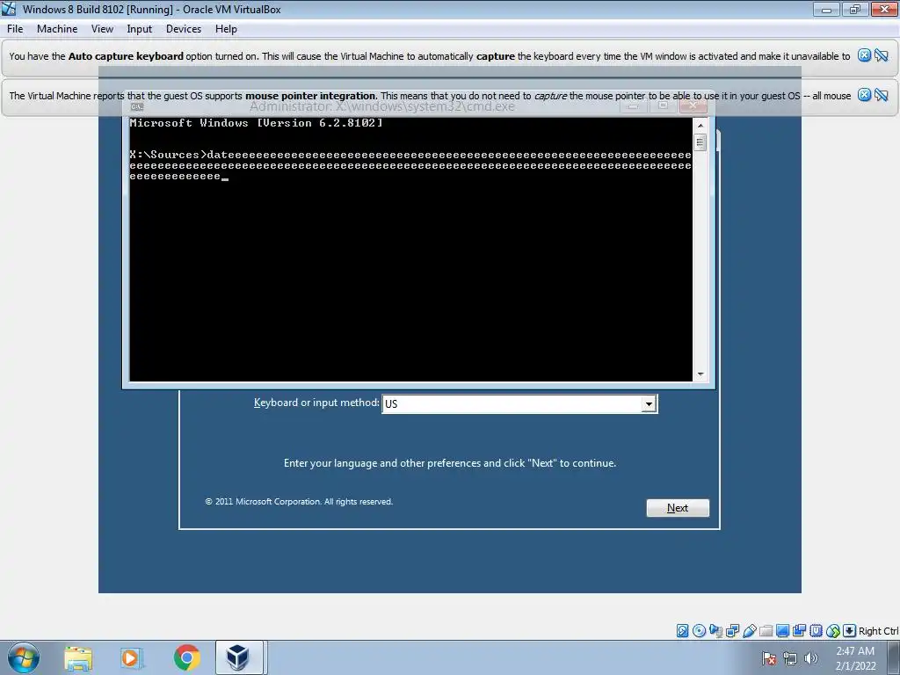This screenshot has height=675, width=900.
Task: Select the VirtualBox taskbar button
Action: coord(239,657)
